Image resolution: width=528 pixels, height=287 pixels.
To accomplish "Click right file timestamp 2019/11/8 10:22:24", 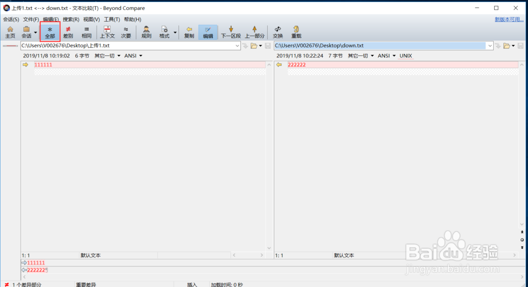I will [300, 56].
